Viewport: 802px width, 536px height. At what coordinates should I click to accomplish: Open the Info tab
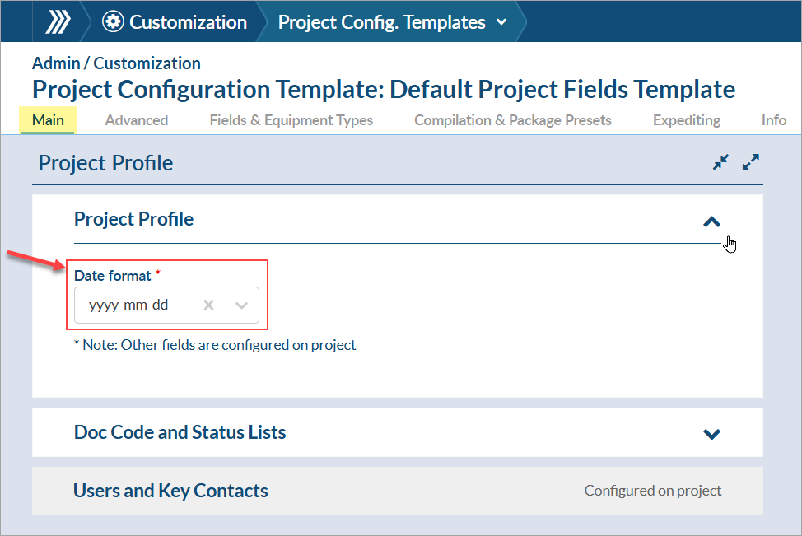pos(773,120)
